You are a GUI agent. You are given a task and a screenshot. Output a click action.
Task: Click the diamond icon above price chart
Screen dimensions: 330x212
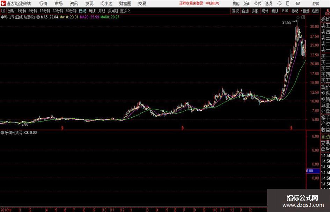[x=298, y=17]
